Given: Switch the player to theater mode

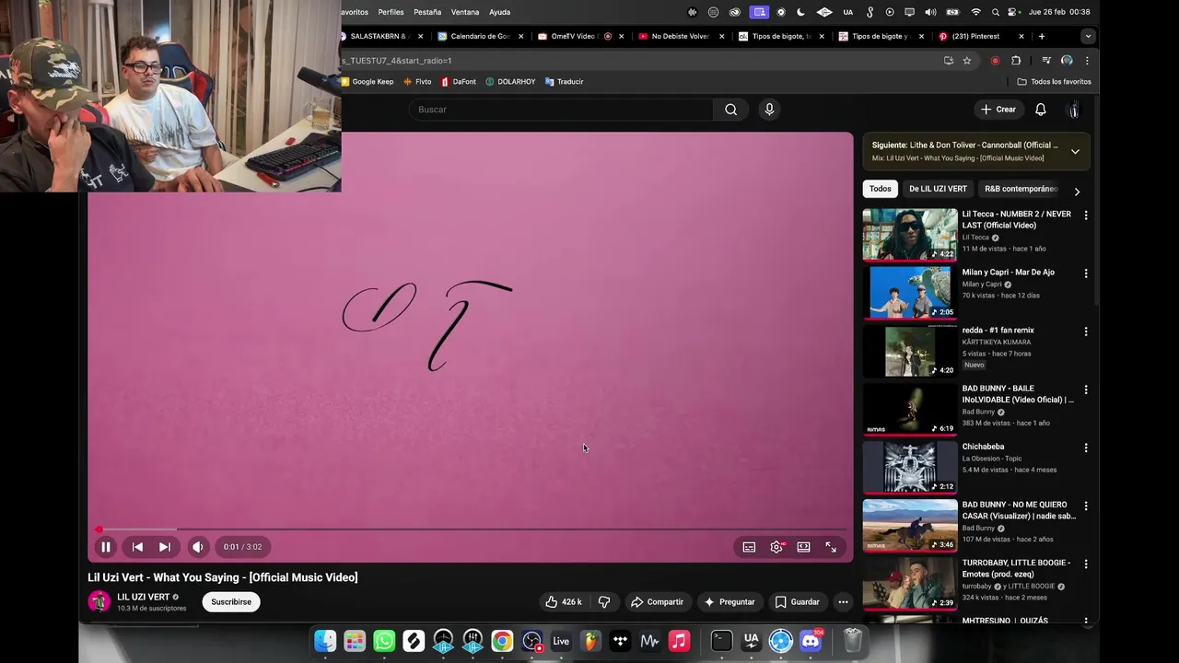Looking at the screenshot, I should click(803, 547).
